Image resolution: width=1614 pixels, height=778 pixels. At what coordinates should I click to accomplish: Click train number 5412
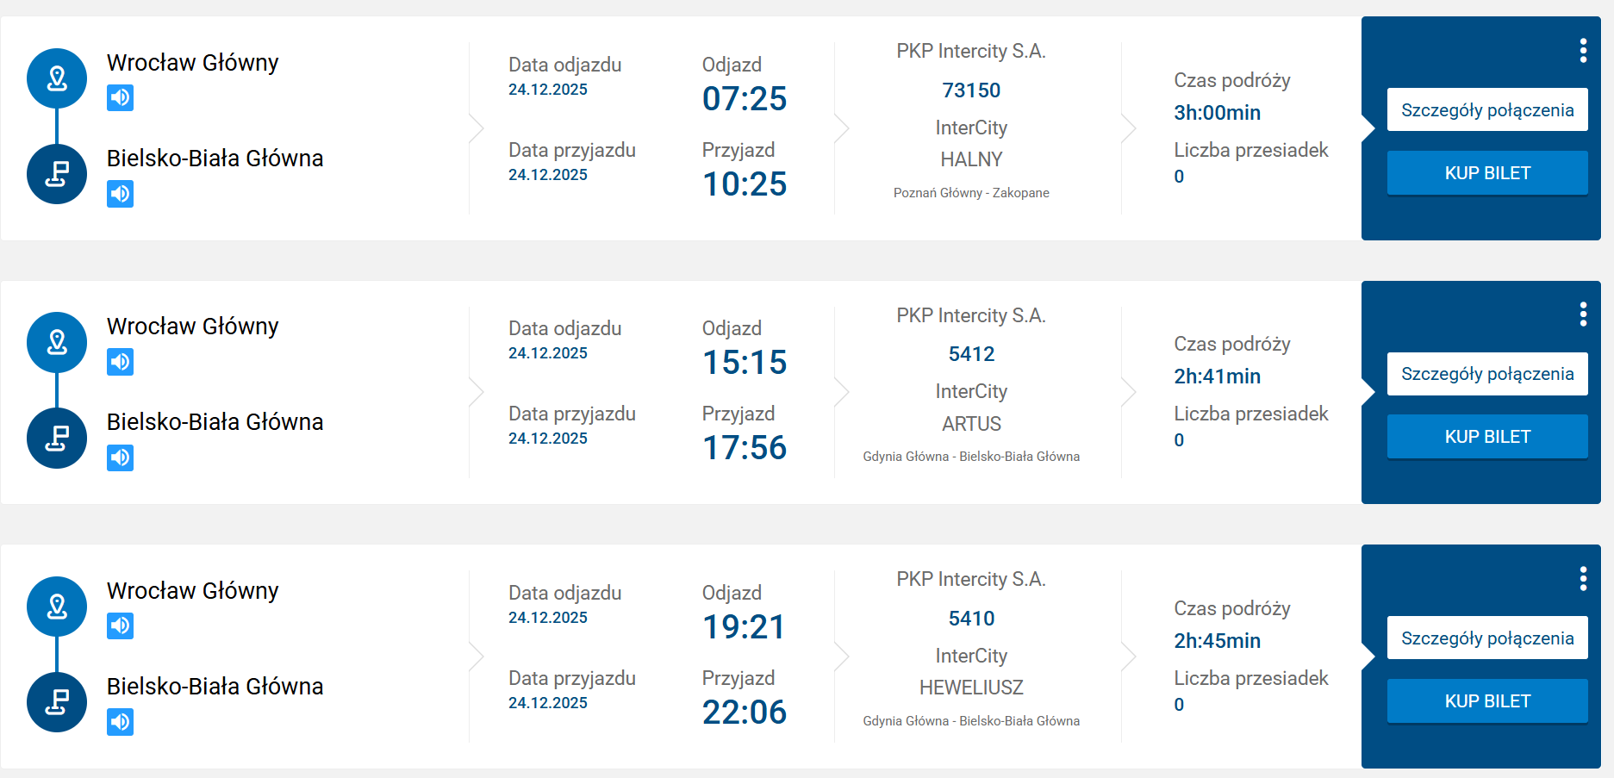click(x=971, y=354)
